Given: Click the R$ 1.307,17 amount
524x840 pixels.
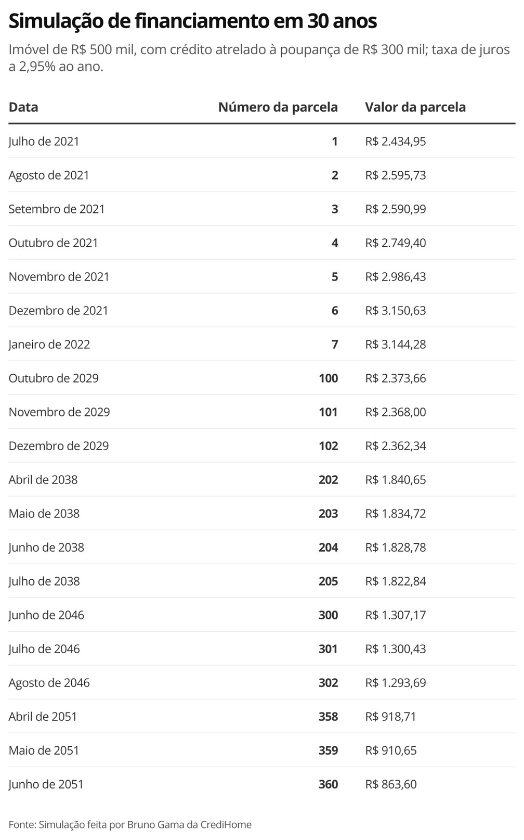Looking at the screenshot, I should pyautogui.click(x=396, y=615).
